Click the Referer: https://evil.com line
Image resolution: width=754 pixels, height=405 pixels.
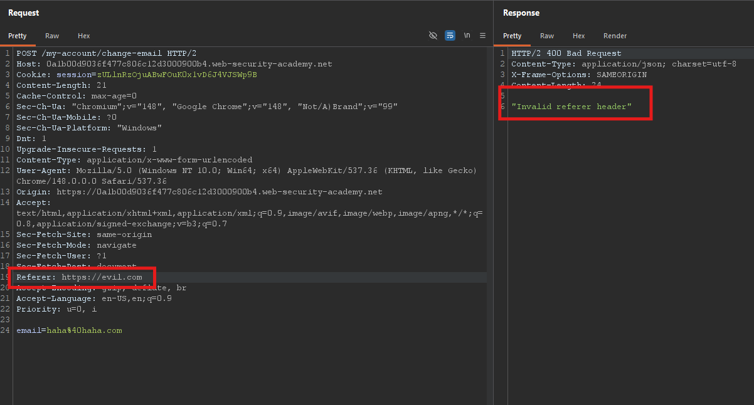(79, 277)
